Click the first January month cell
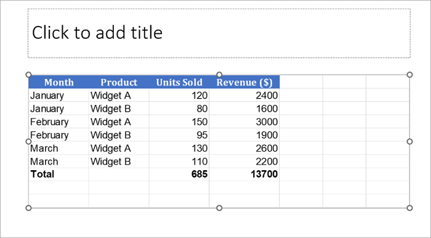Image resolution: width=431 pixels, height=238 pixels. (58, 95)
